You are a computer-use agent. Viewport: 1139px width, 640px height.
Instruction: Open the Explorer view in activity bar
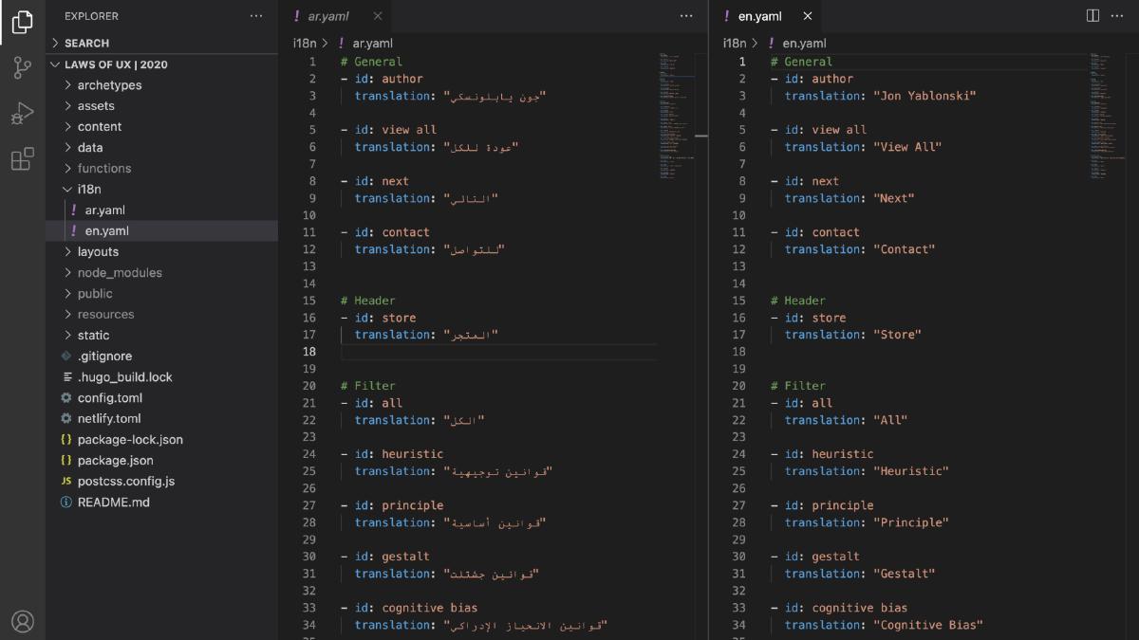(23, 21)
